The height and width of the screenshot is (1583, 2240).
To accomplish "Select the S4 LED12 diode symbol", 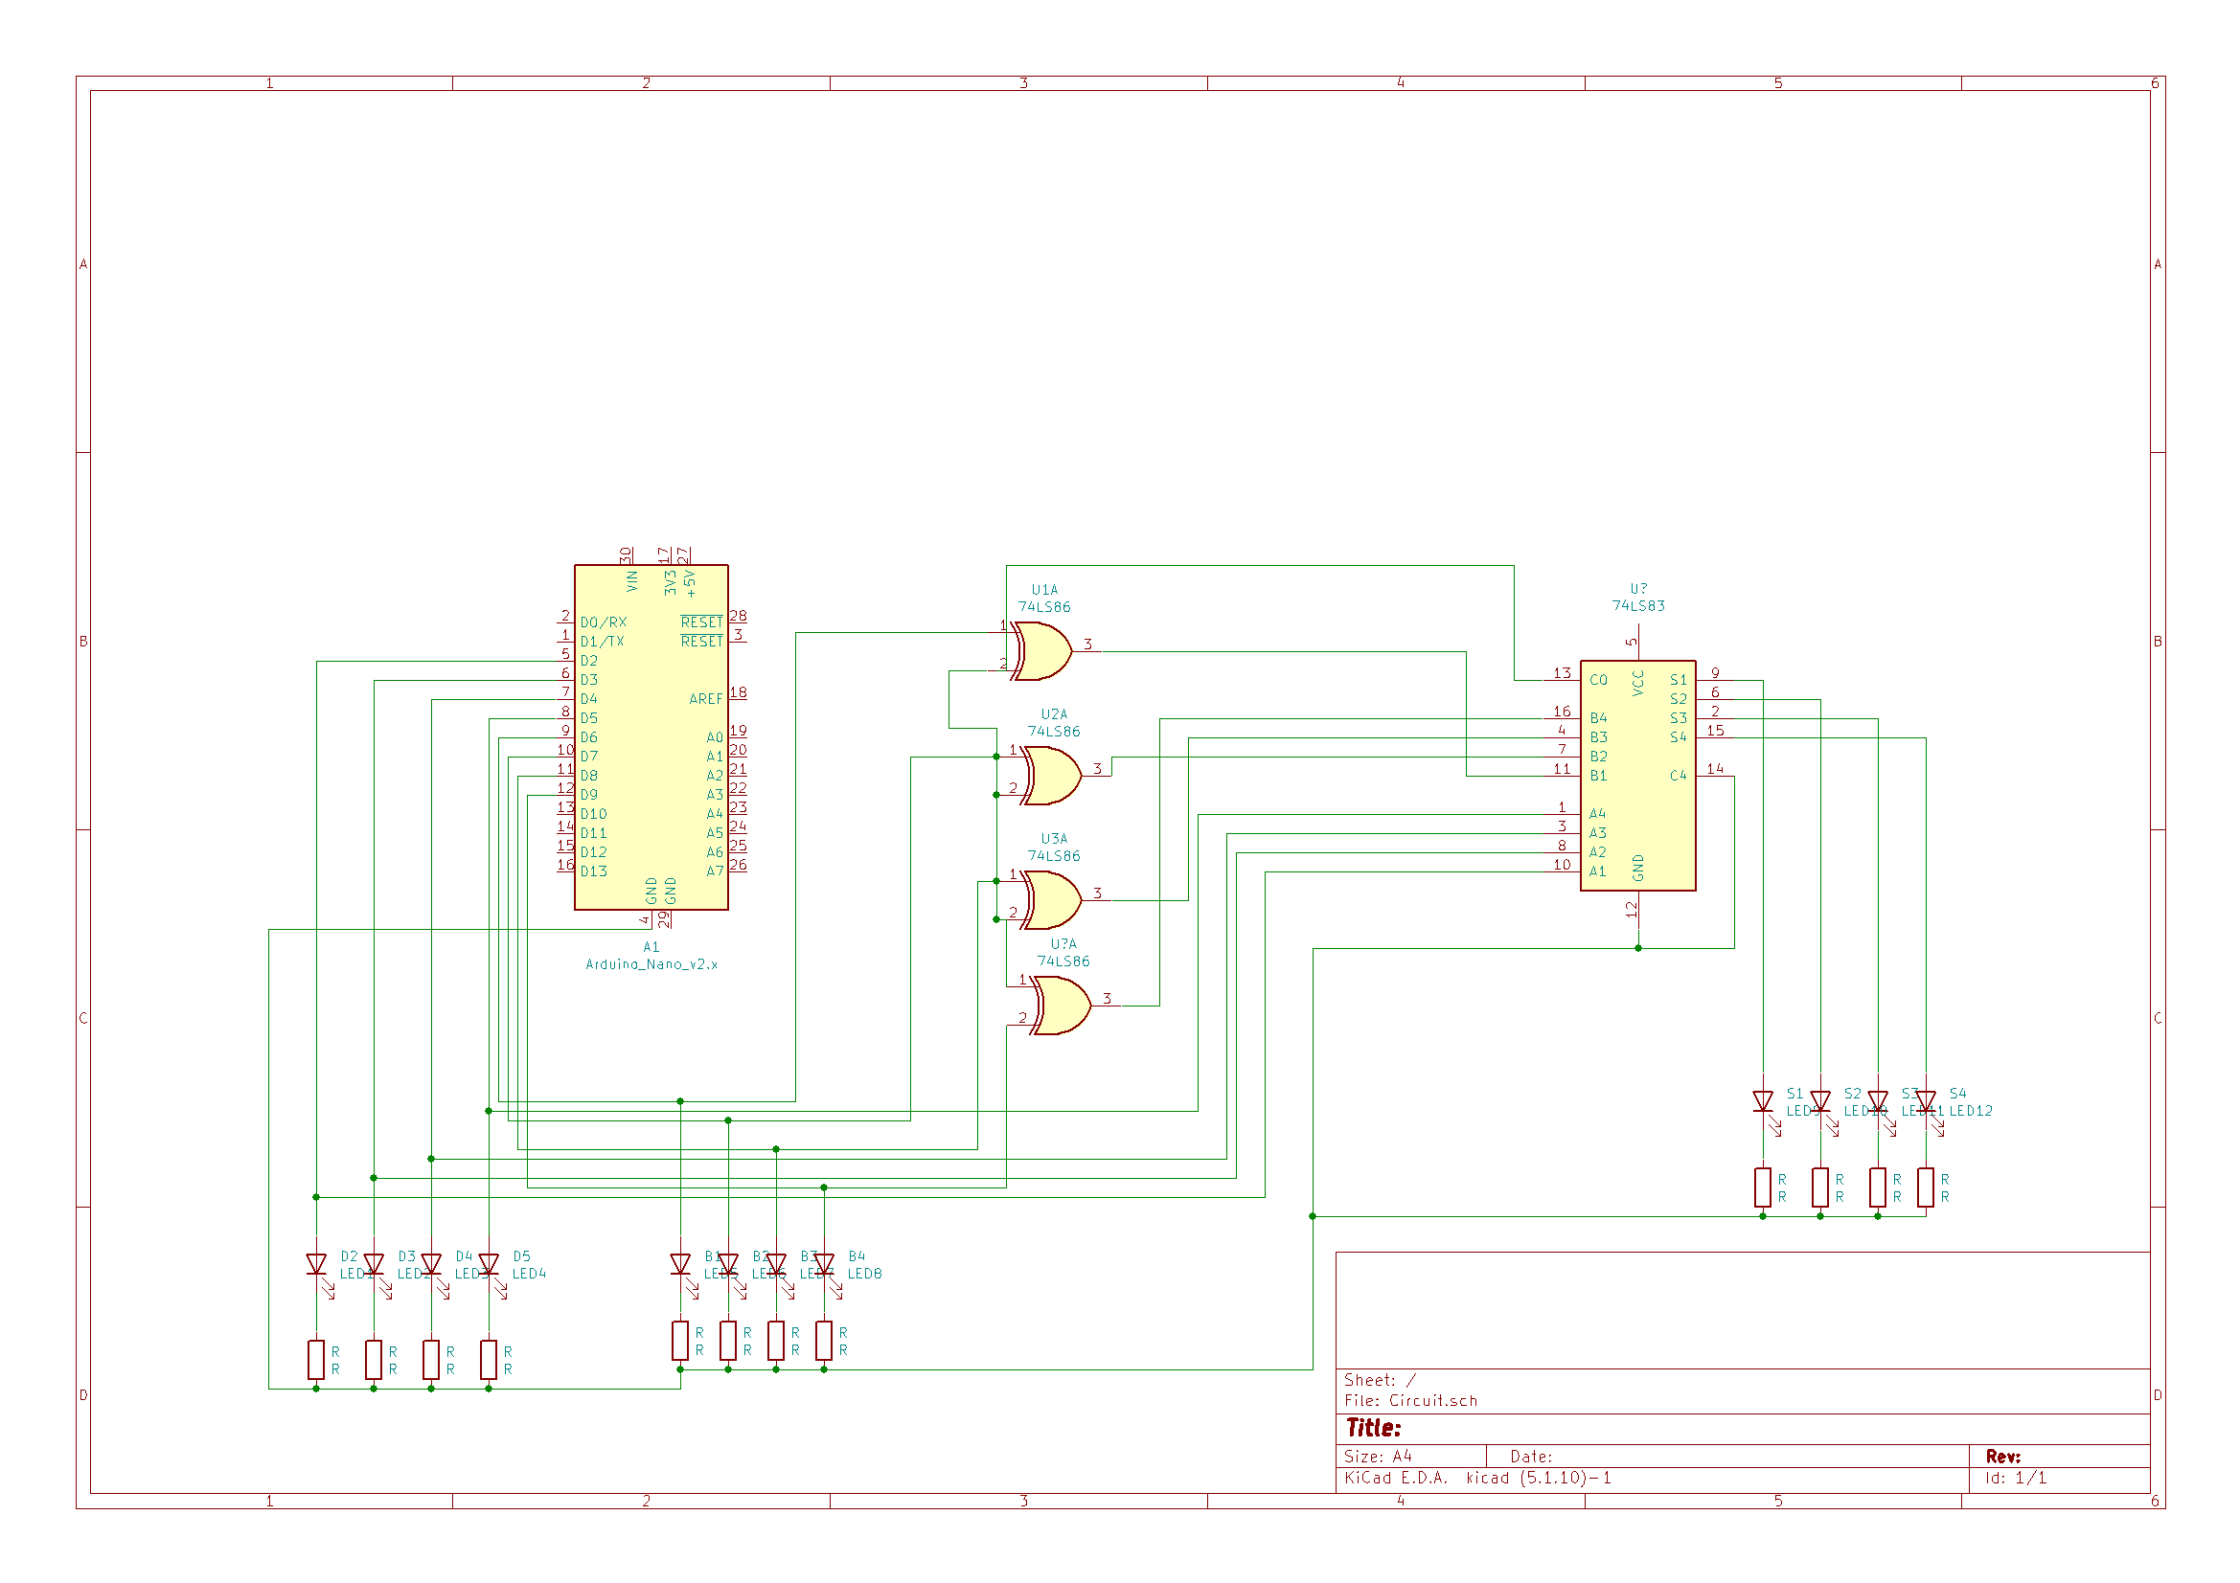I will (x=1926, y=1102).
